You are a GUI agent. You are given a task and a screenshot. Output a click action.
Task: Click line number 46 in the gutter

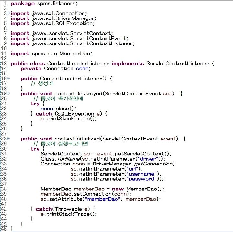4,229
